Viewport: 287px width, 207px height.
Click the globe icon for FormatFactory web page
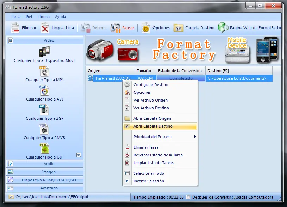223,27
